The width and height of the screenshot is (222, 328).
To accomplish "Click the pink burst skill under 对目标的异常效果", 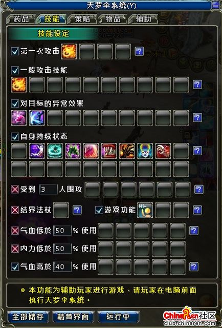I will (19, 118).
